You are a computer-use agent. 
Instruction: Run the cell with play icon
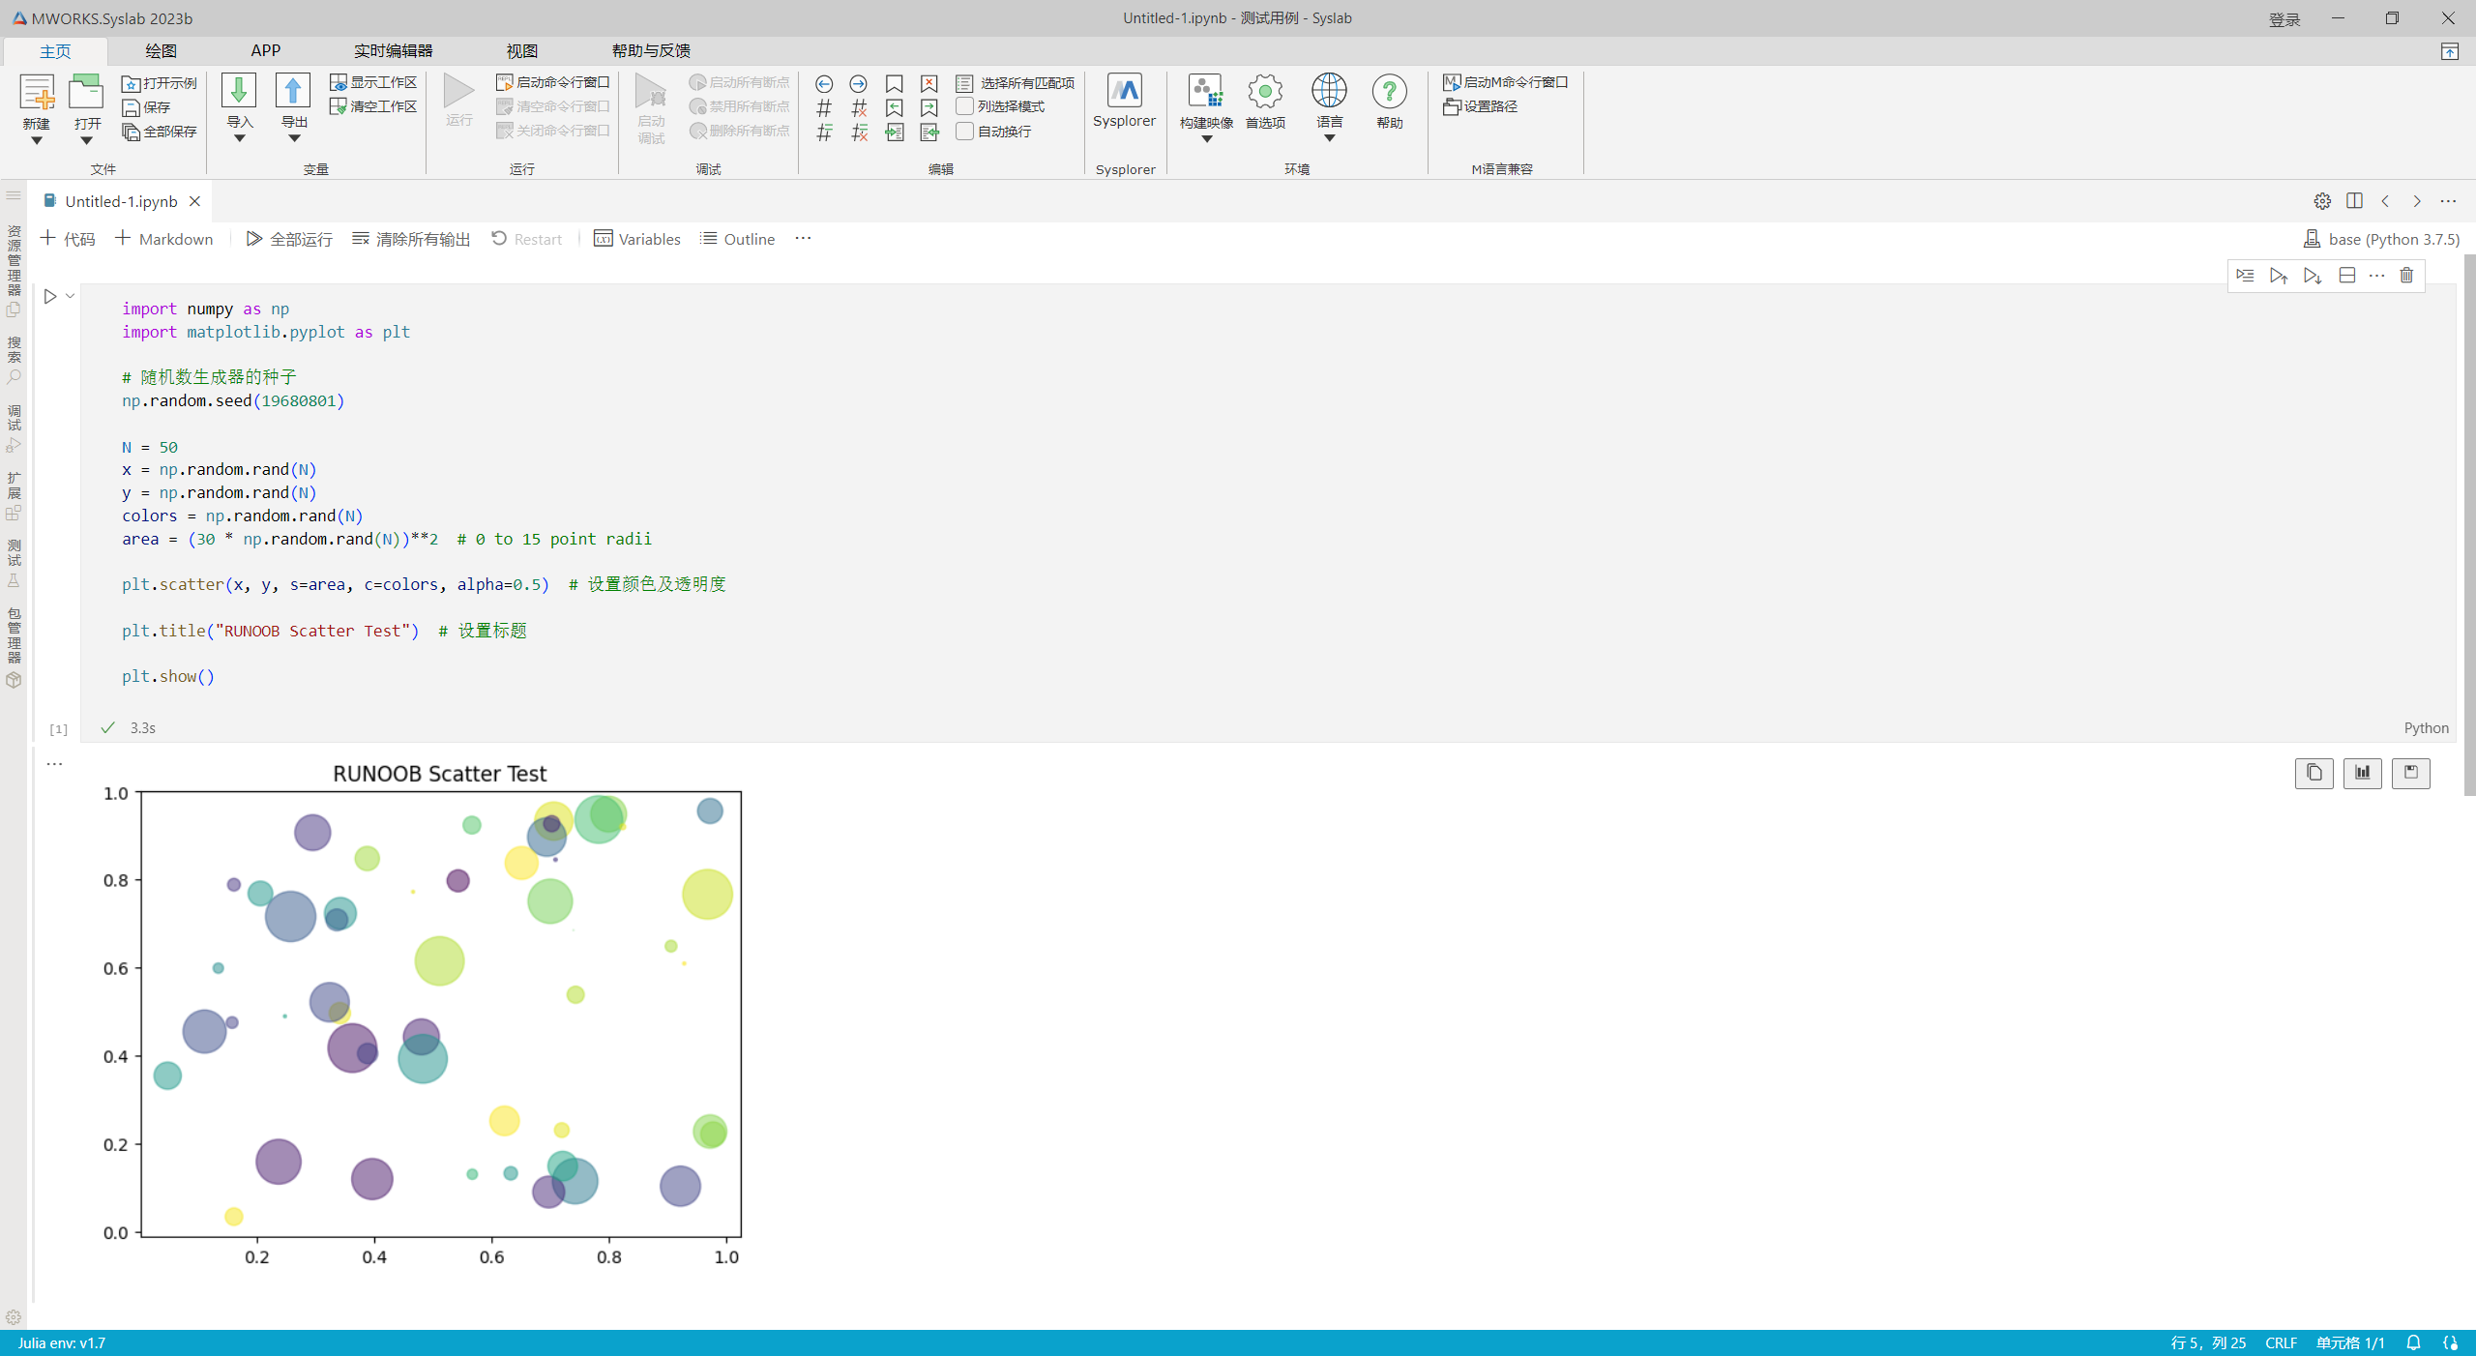(x=50, y=297)
